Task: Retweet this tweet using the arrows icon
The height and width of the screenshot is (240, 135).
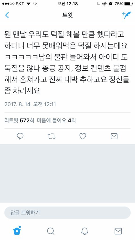Action: 51,136
